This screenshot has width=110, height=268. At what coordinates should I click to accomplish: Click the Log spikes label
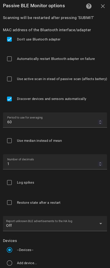pyautogui.click(x=25, y=183)
